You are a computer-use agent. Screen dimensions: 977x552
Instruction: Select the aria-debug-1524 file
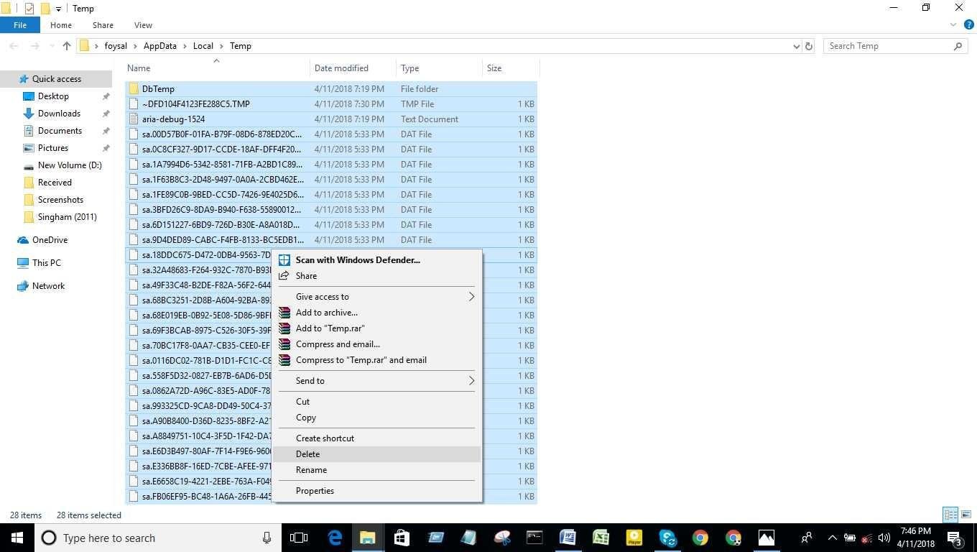[331, 119]
